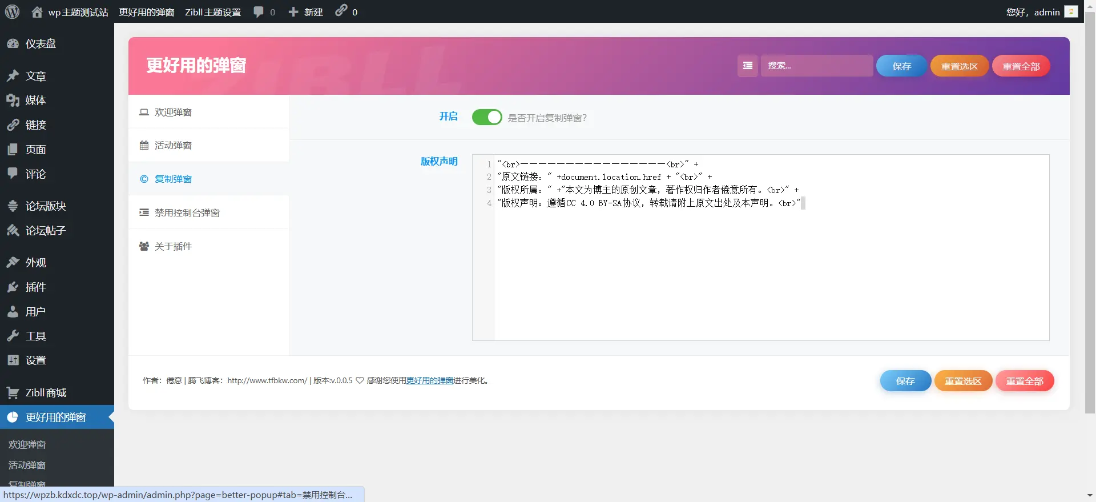Click the users icon of 关于插件 tab
Image resolution: width=1096 pixels, height=502 pixels.
click(x=144, y=246)
